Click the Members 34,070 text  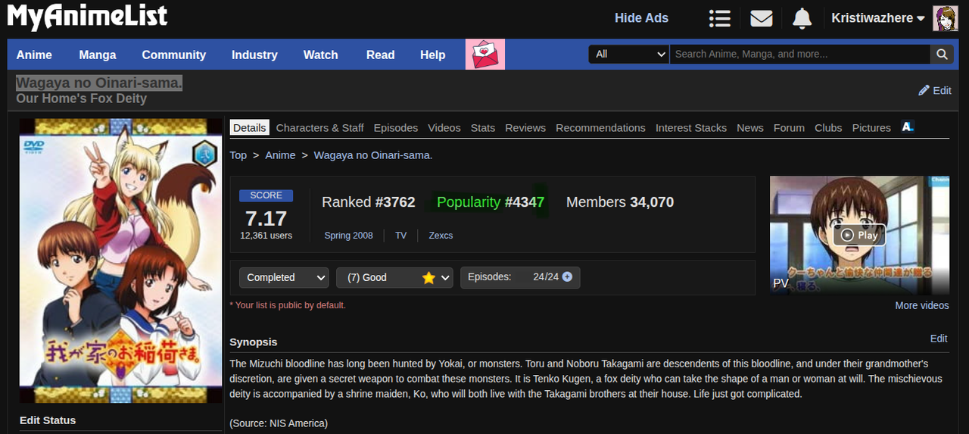tap(620, 202)
